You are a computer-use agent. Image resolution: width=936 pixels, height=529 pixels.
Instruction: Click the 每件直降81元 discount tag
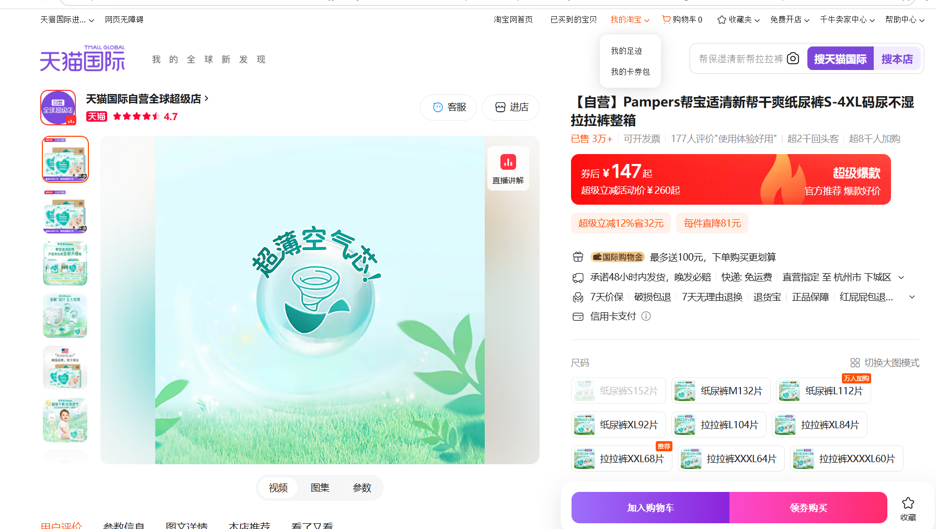(x=712, y=223)
